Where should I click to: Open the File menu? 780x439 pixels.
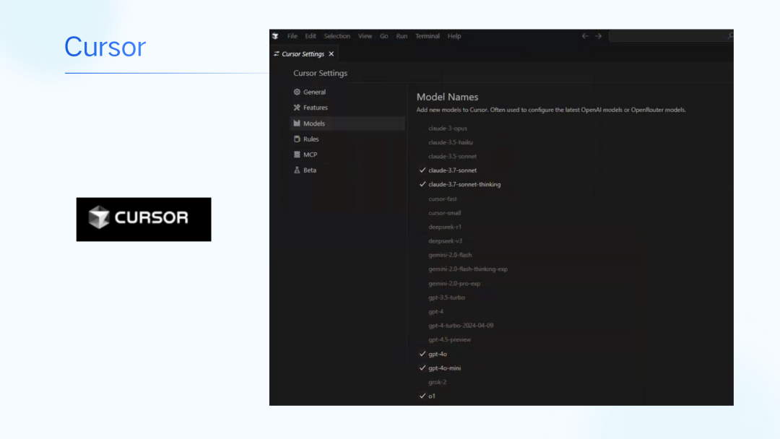click(292, 36)
